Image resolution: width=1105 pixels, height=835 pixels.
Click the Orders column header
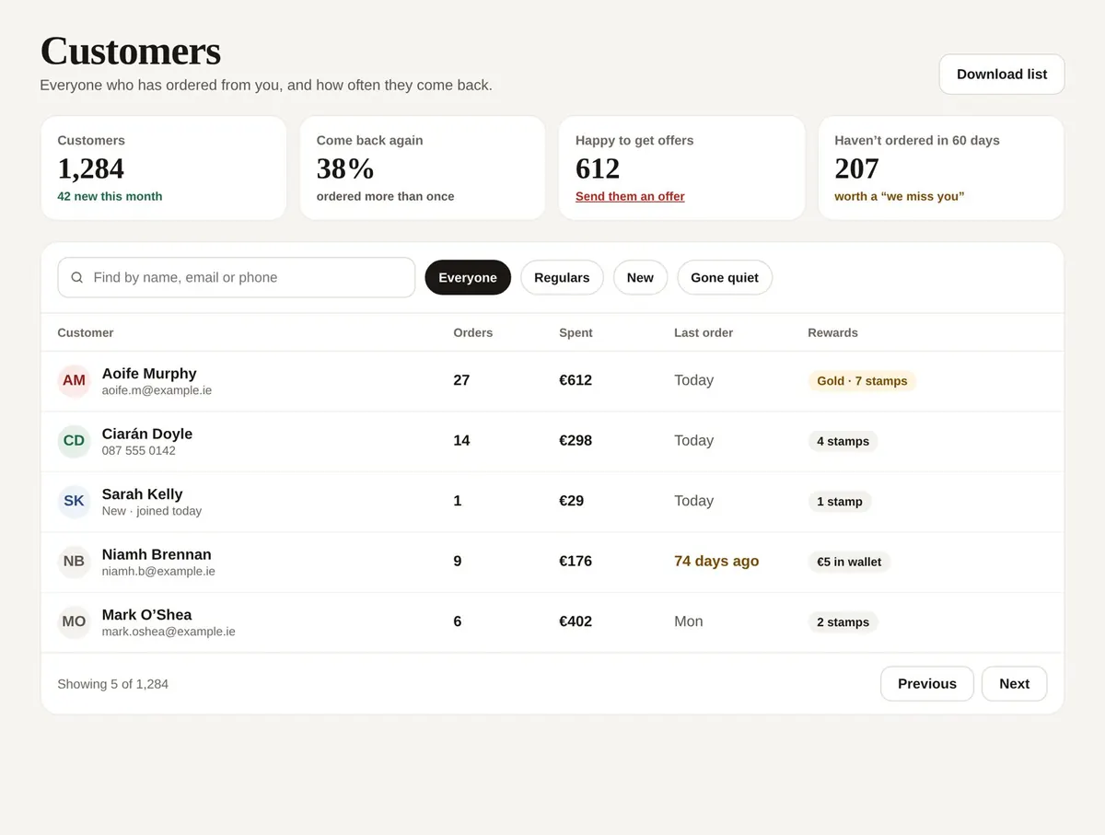point(472,332)
